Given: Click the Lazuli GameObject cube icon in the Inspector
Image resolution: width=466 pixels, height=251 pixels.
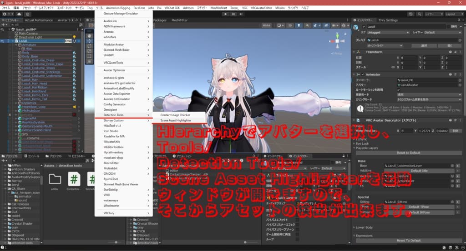Looking at the screenshot, I should 356,27.
